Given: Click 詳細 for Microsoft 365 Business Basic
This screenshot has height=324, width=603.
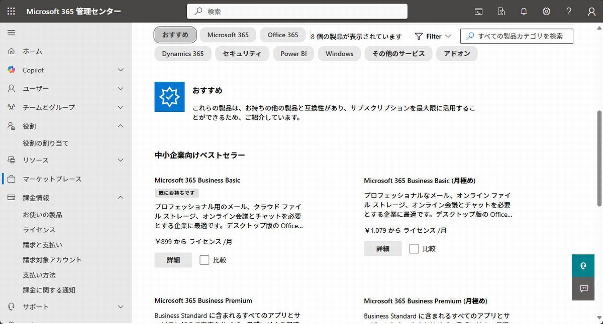Looking at the screenshot, I should (x=173, y=260).
